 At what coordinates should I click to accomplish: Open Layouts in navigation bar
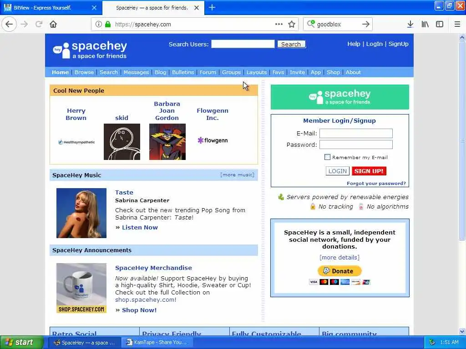[257, 72]
